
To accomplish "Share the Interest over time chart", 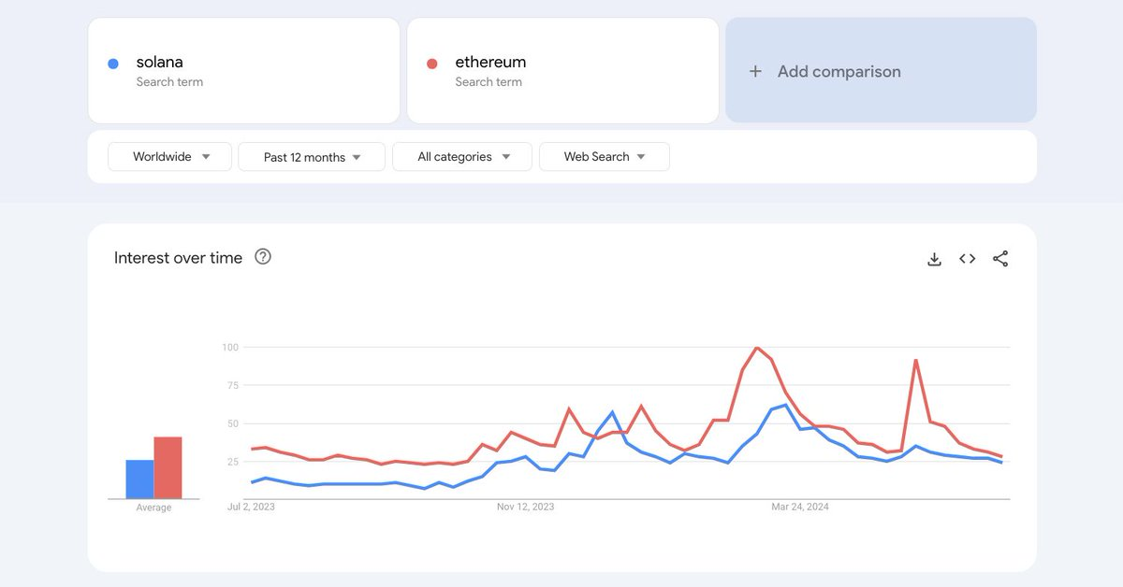I will pos(1000,259).
